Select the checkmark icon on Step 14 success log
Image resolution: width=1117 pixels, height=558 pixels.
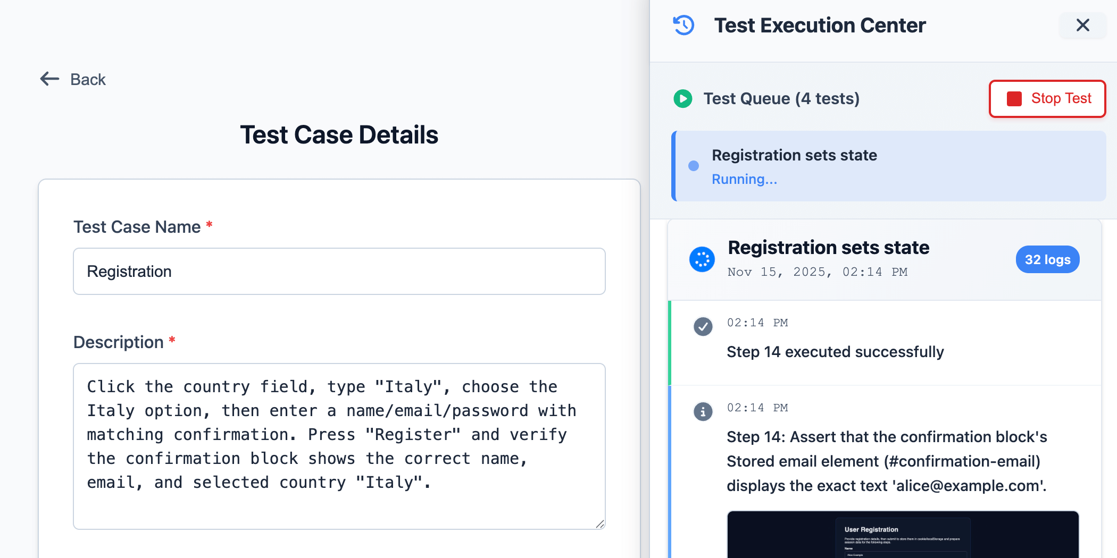point(703,327)
